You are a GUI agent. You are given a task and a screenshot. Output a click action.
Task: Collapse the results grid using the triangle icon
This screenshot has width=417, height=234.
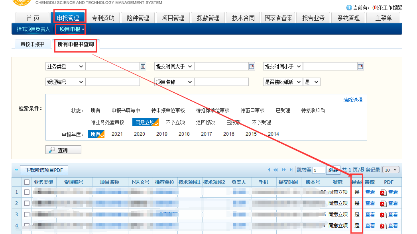[x=16, y=170]
